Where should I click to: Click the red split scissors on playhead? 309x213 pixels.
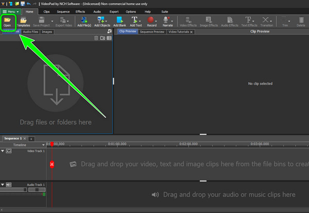point(52,164)
